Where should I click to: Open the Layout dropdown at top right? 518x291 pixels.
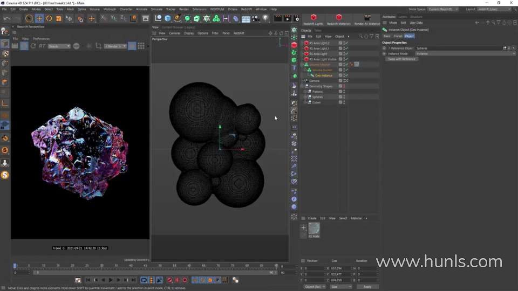click(x=494, y=9)
